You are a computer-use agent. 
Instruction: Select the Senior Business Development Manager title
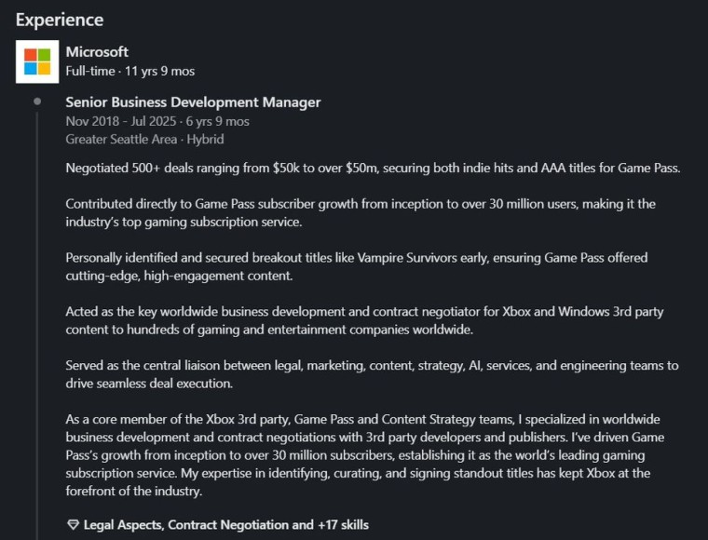pos(193,102)
